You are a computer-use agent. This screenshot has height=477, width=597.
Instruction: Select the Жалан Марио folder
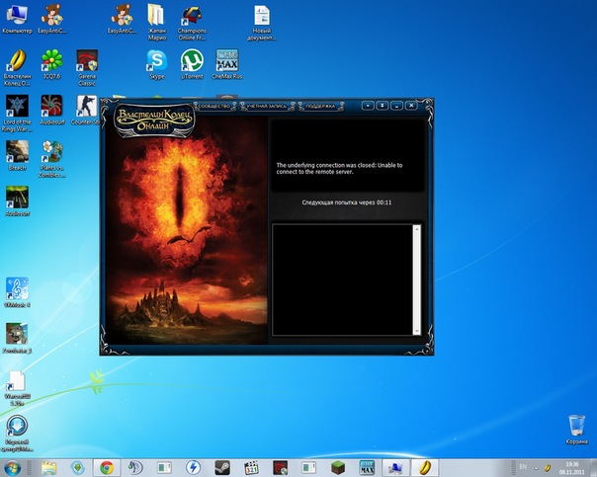click(156, 17)
